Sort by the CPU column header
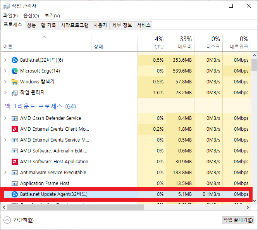The image size is (258, 230). pyautogui.click(x=152, y=43)
